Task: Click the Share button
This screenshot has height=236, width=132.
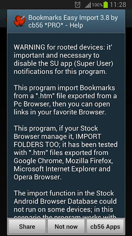Action: coord(27,226)
